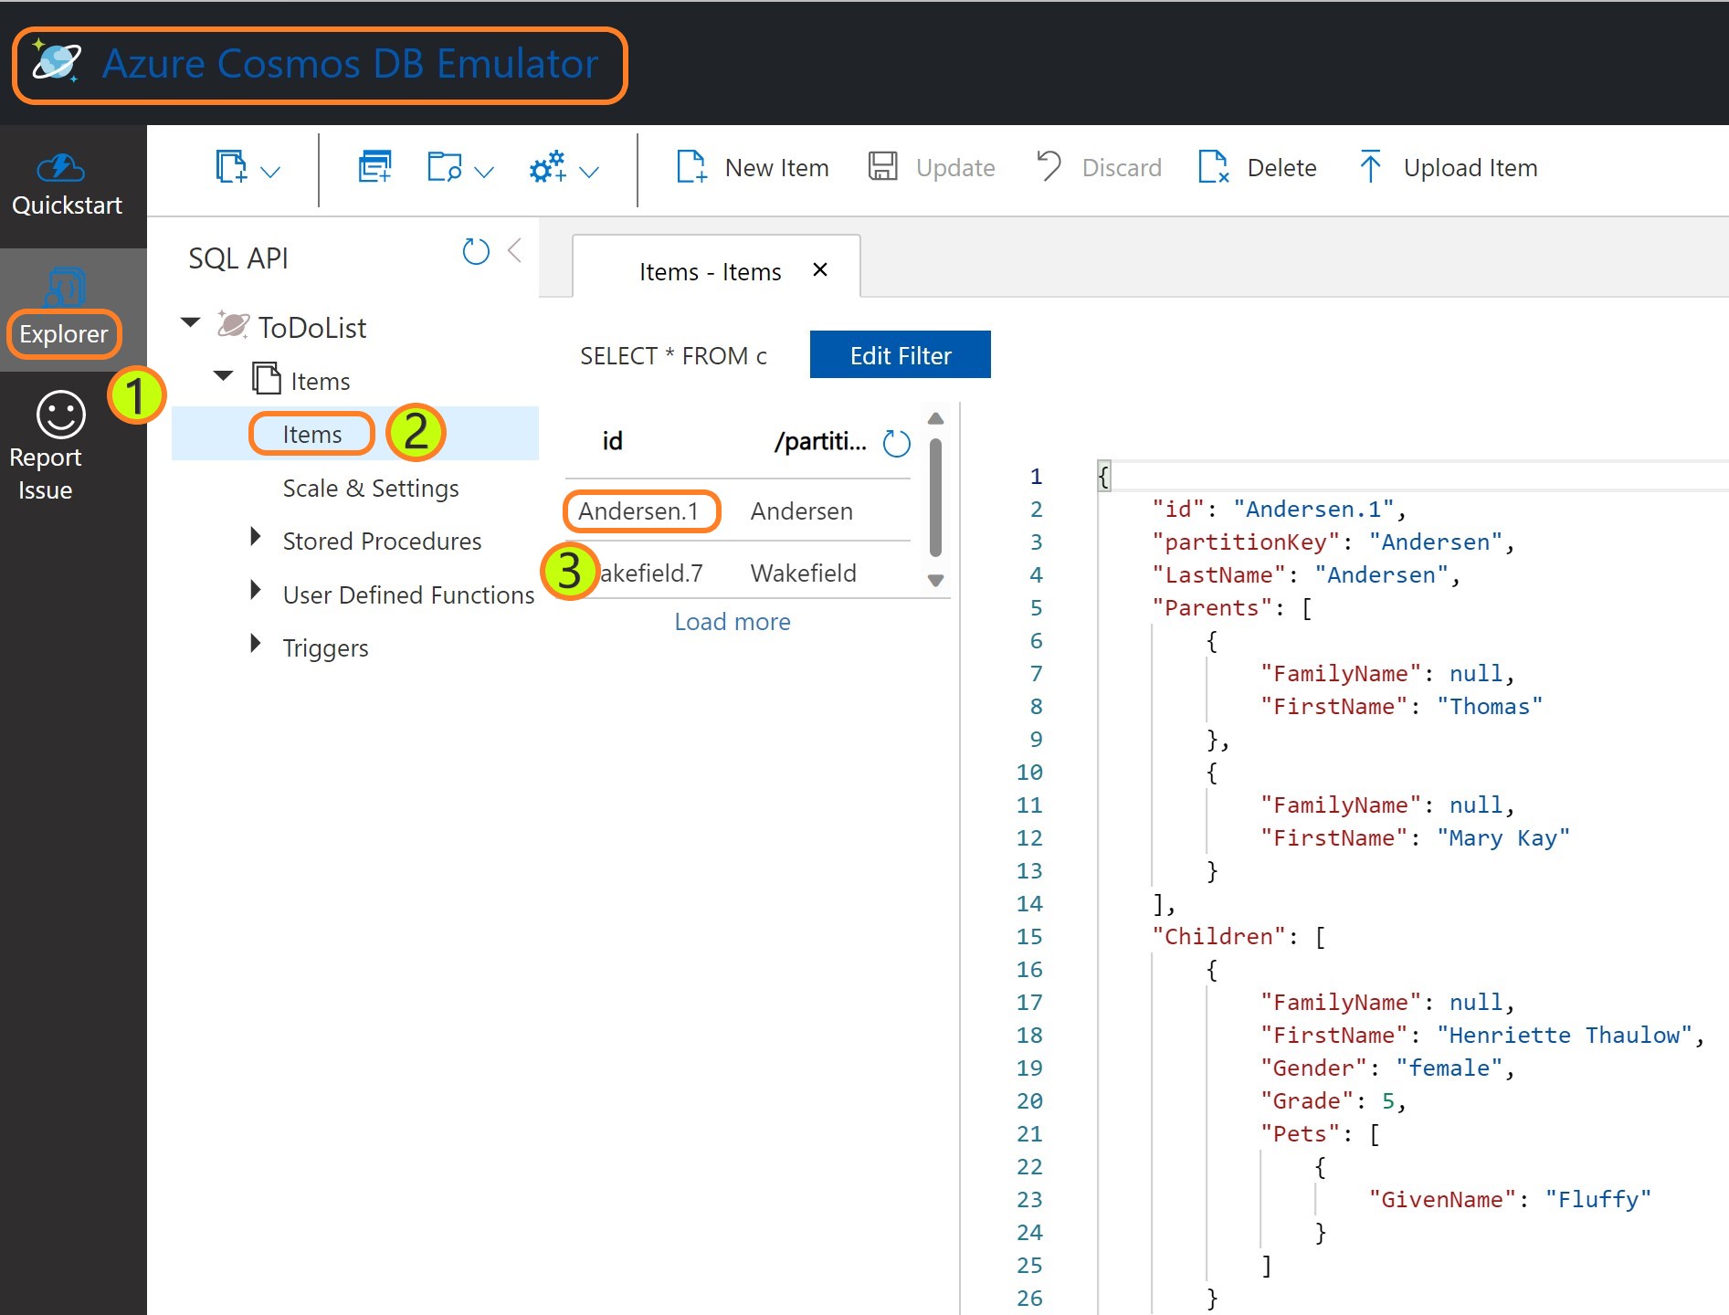The width and height of the screenshot is (1729, 1315).
Task: Click Upload Item button
Action: coord(1448,168)
